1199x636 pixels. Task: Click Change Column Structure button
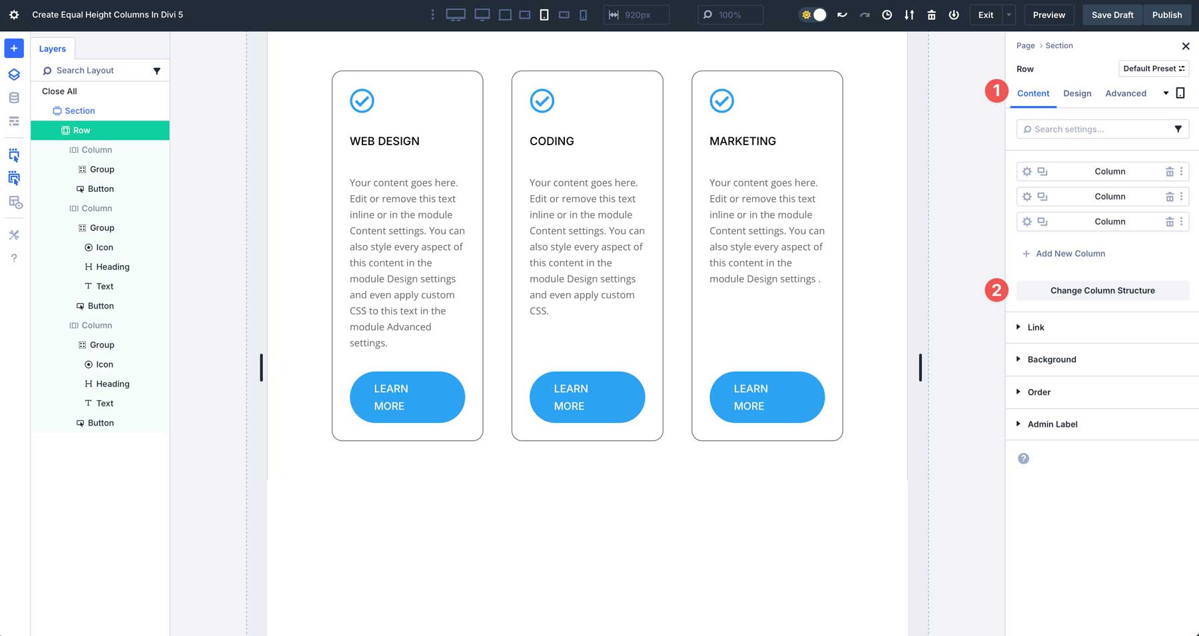coord(1102,290)
